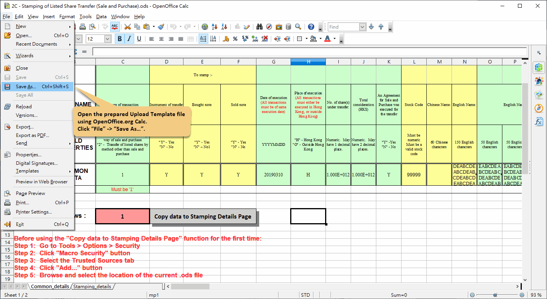Screen dimensions: 547x299
Task: Open sidebar Functions fx icon
Action: pyautogui.click(x=538, y=121)
